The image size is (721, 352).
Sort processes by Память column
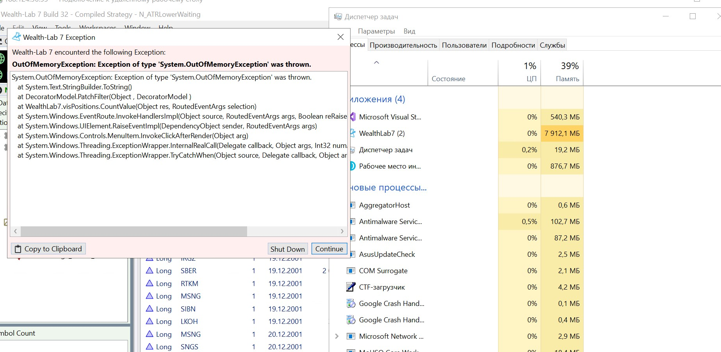[x=567, y=79]
